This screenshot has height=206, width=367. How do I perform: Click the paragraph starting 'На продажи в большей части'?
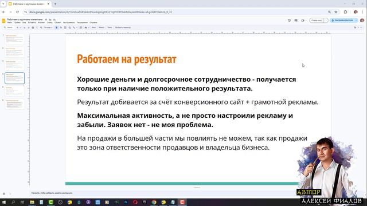point(192,143)
